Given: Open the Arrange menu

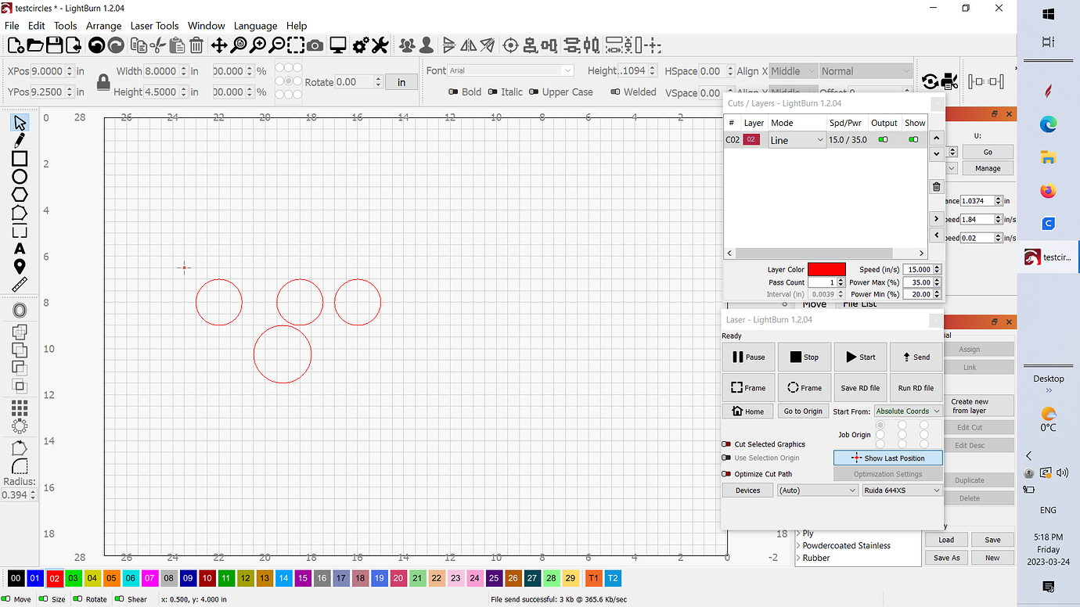Looking at the screenshot, I should point(104,26).
